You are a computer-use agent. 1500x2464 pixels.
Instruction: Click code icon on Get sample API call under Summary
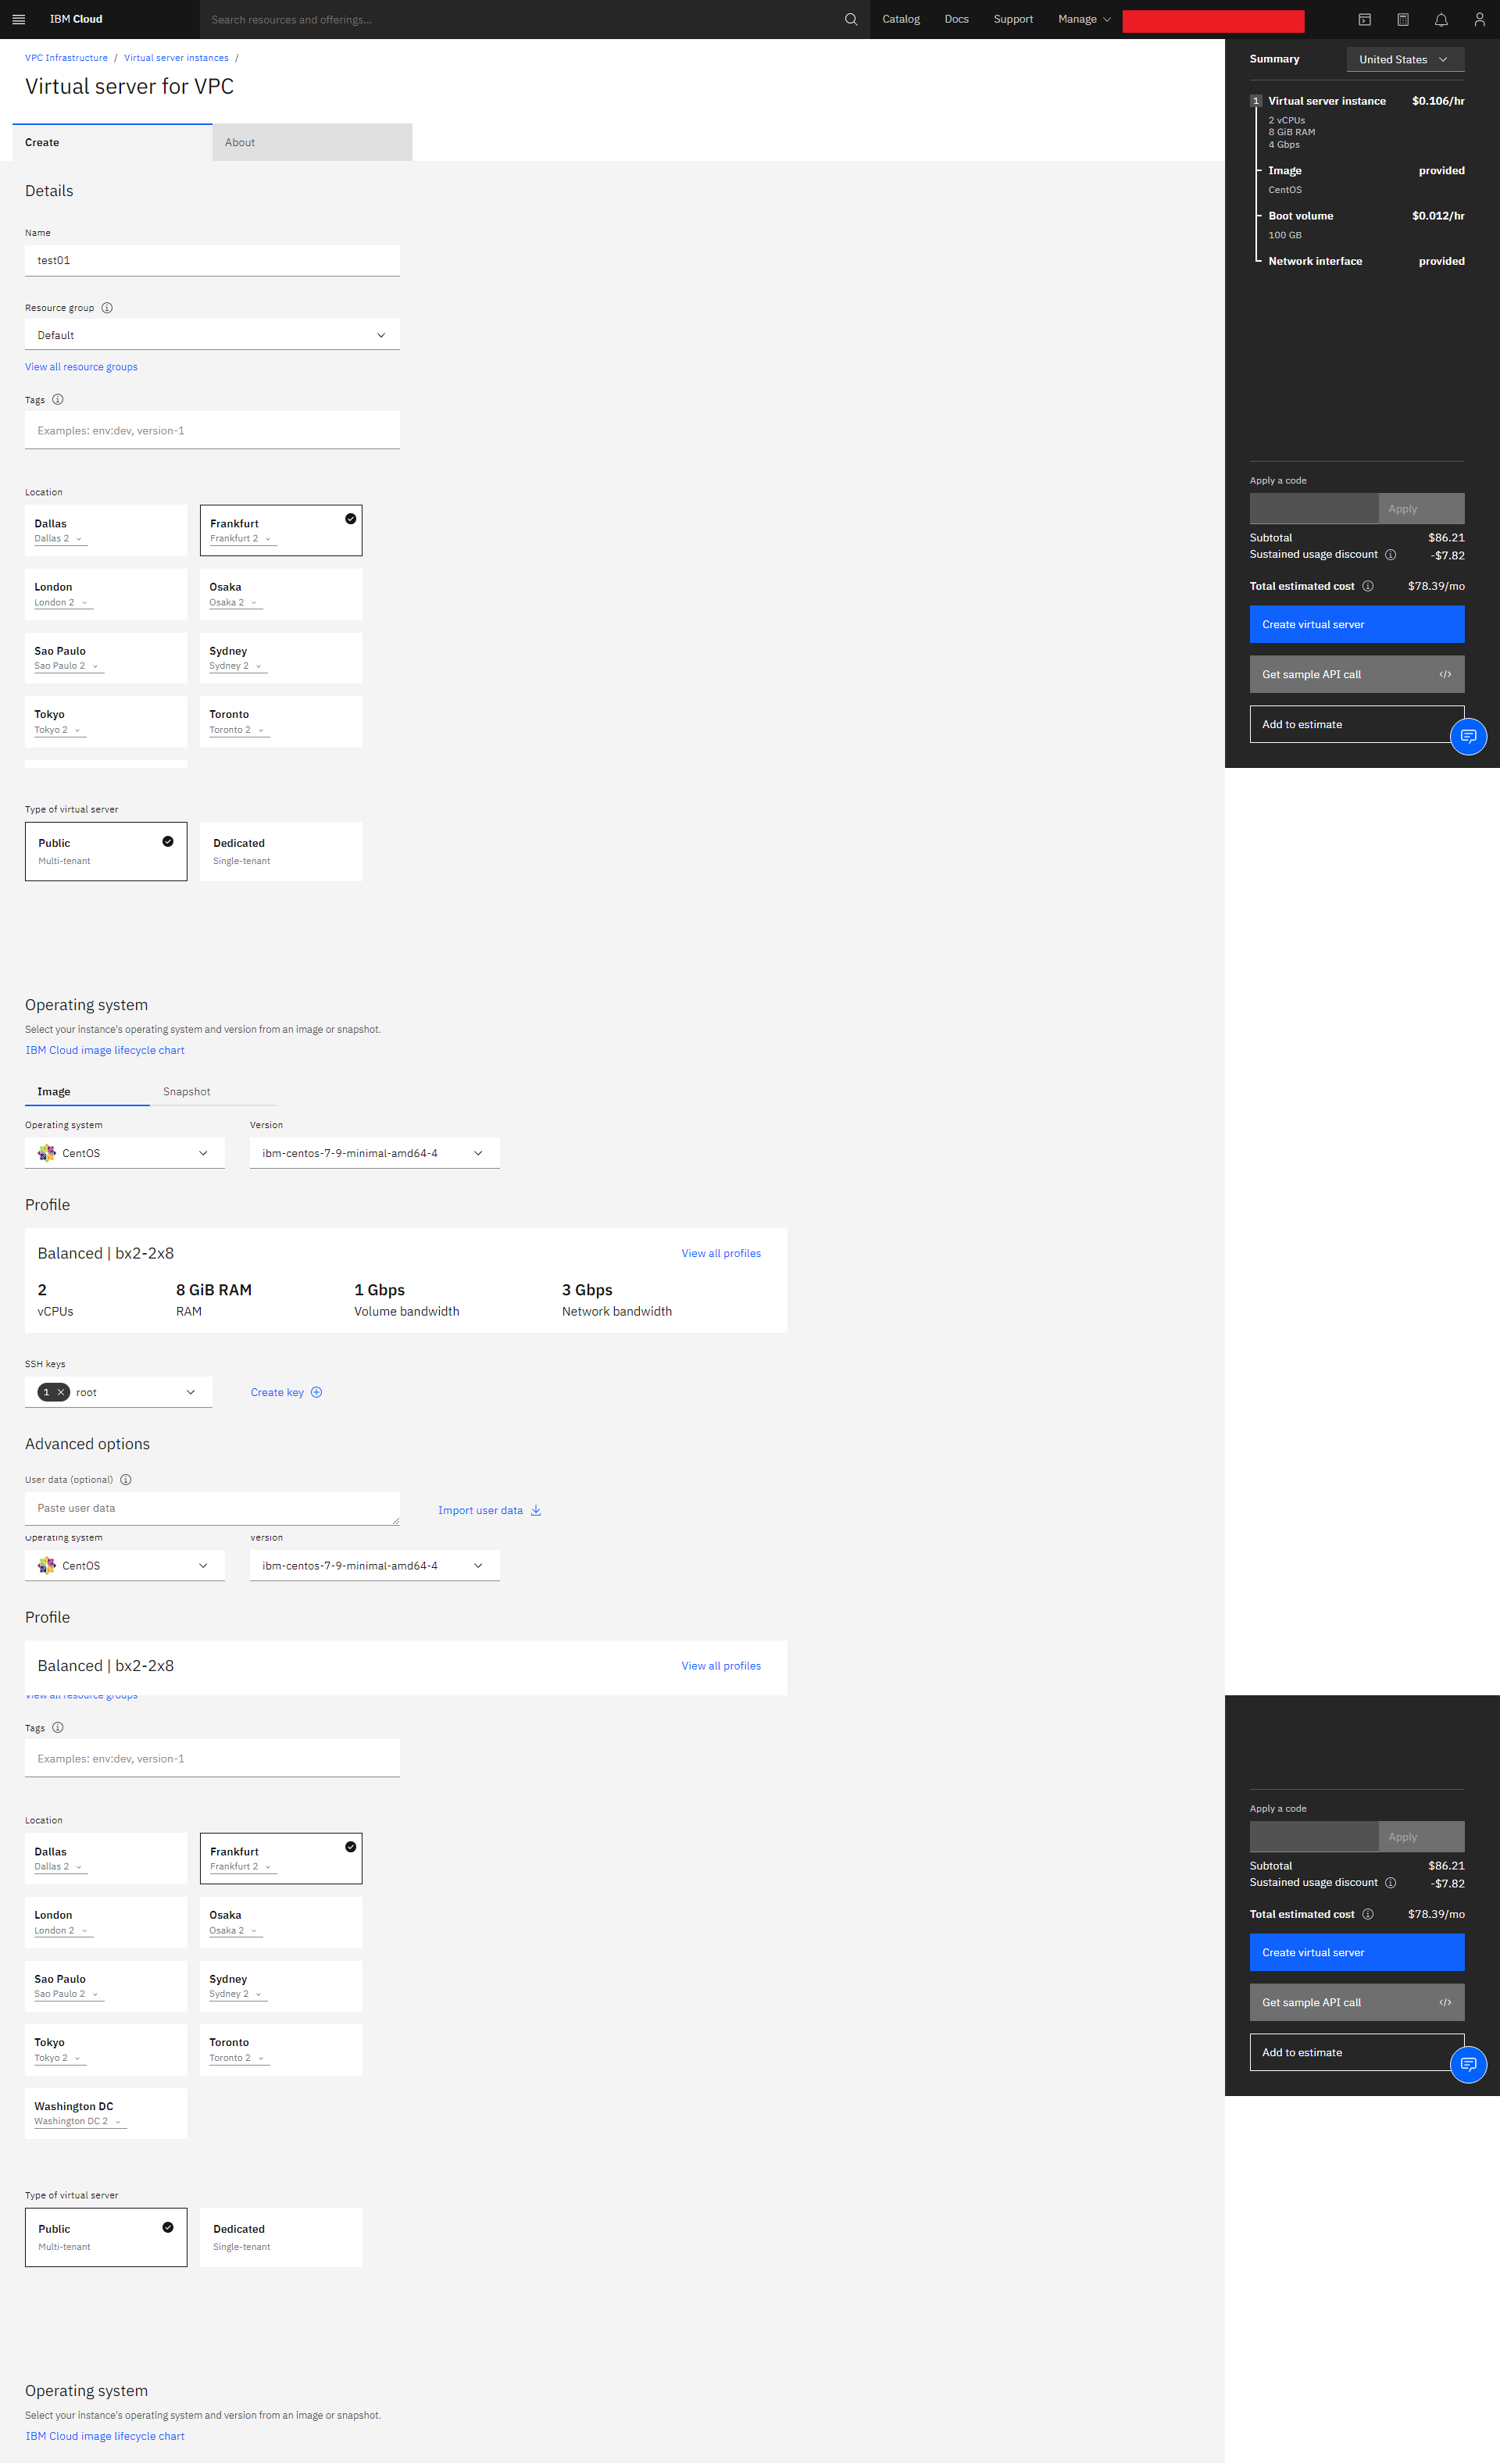pyautogui.click(x=1445, y=674)
